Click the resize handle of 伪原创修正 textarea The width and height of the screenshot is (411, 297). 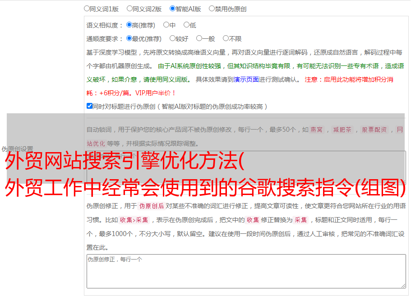tap(403, 286)
